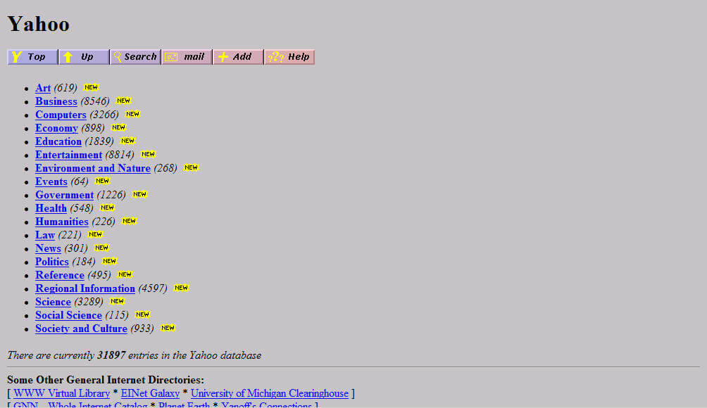Screen dimensions: 707x408
Task: Click the mail button in toolbar
Action: (187, 57)
